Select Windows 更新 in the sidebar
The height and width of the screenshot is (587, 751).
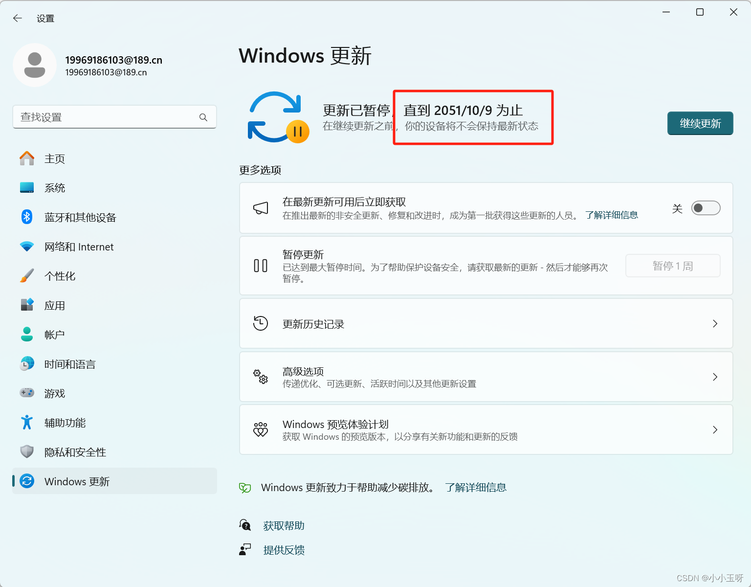114,481
